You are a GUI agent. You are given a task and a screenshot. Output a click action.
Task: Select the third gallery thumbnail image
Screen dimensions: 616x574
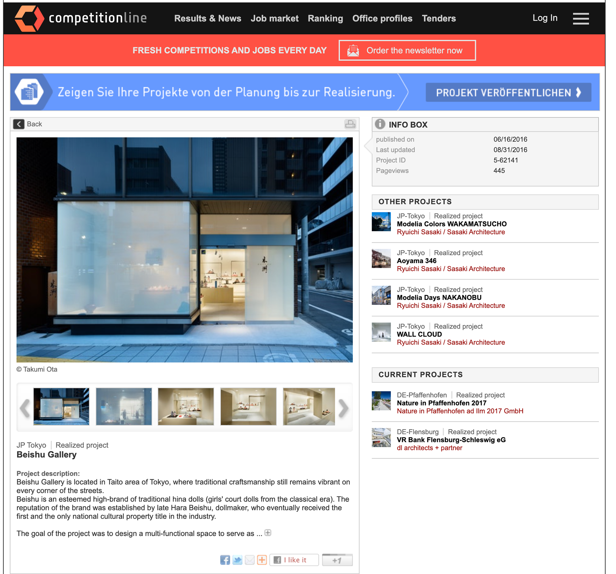186,406
